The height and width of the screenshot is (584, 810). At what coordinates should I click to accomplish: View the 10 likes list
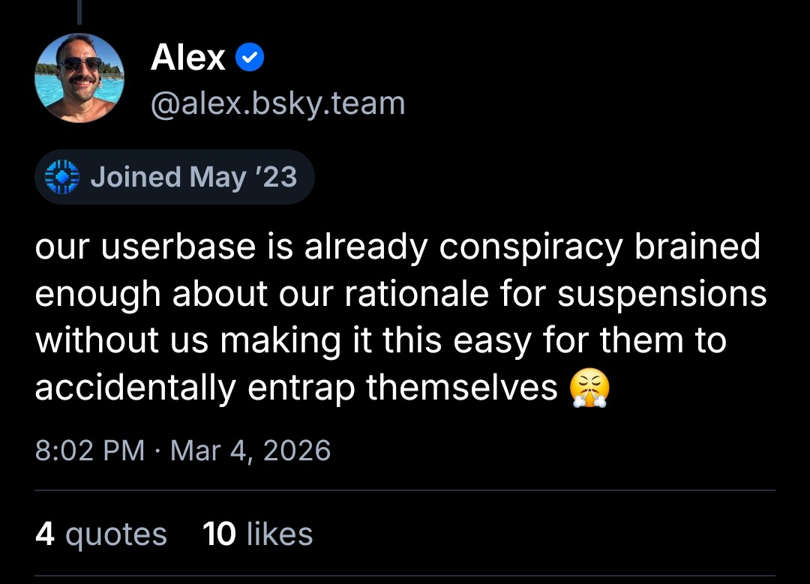[257, 535]
